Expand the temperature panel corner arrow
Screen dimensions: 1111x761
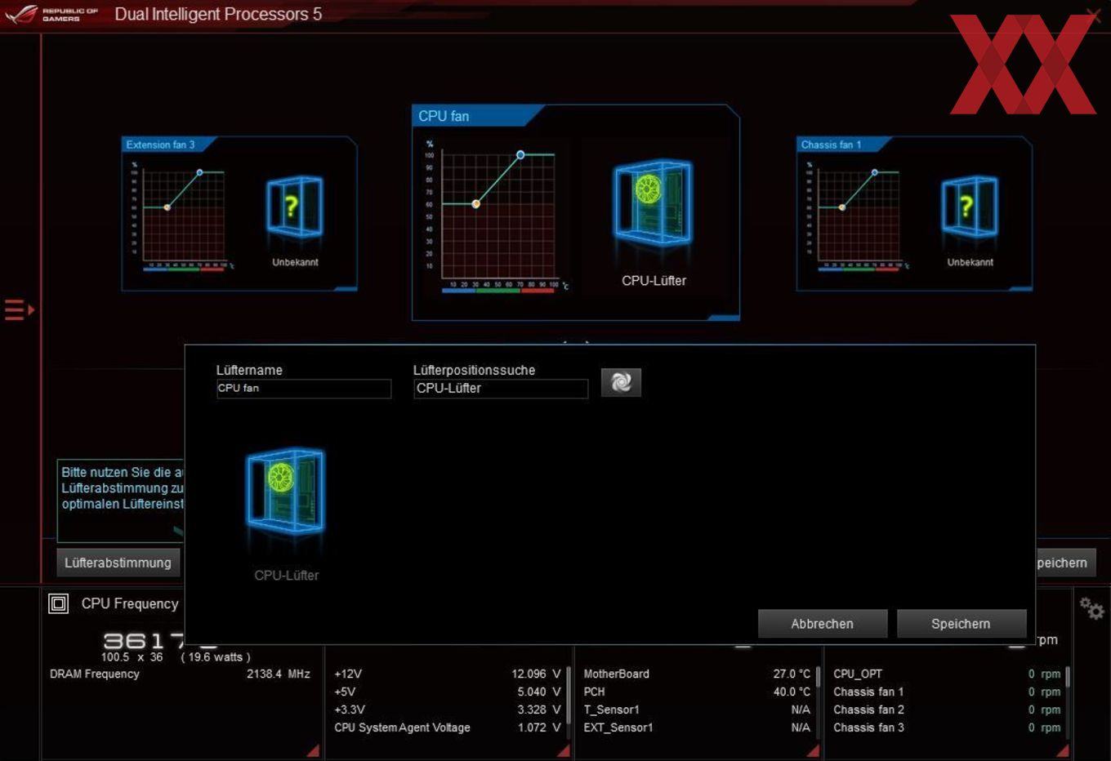[x=813, y=750]
